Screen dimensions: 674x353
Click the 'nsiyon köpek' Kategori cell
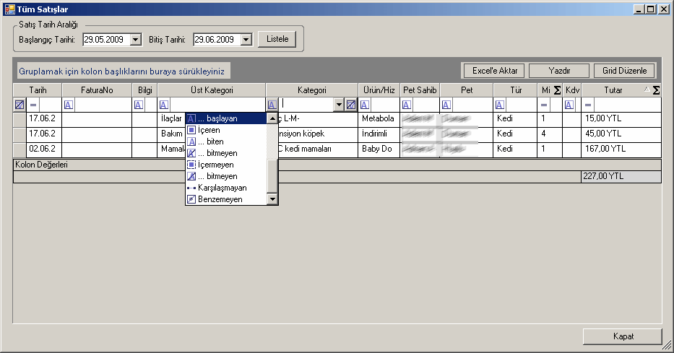click(318, 134)
